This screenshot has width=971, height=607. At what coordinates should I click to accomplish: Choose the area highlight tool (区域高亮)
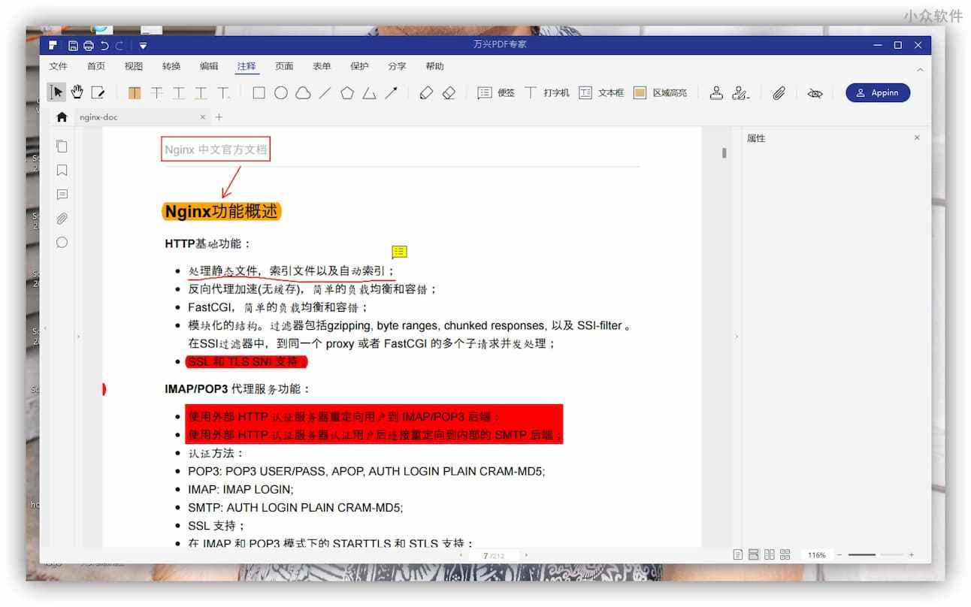[x=660, y=93]
